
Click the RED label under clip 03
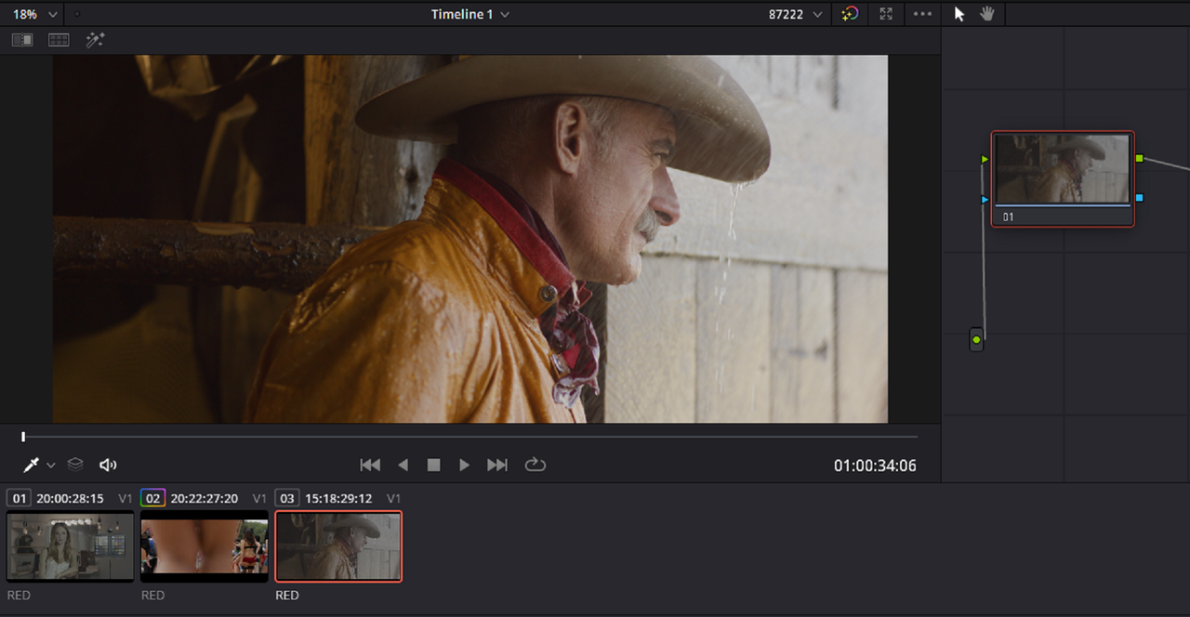tap(287, 596)
